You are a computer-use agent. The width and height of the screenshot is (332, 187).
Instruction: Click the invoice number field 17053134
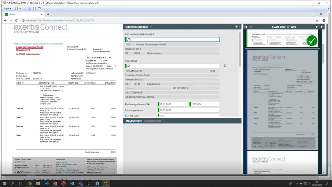click(x=203, y=104)
